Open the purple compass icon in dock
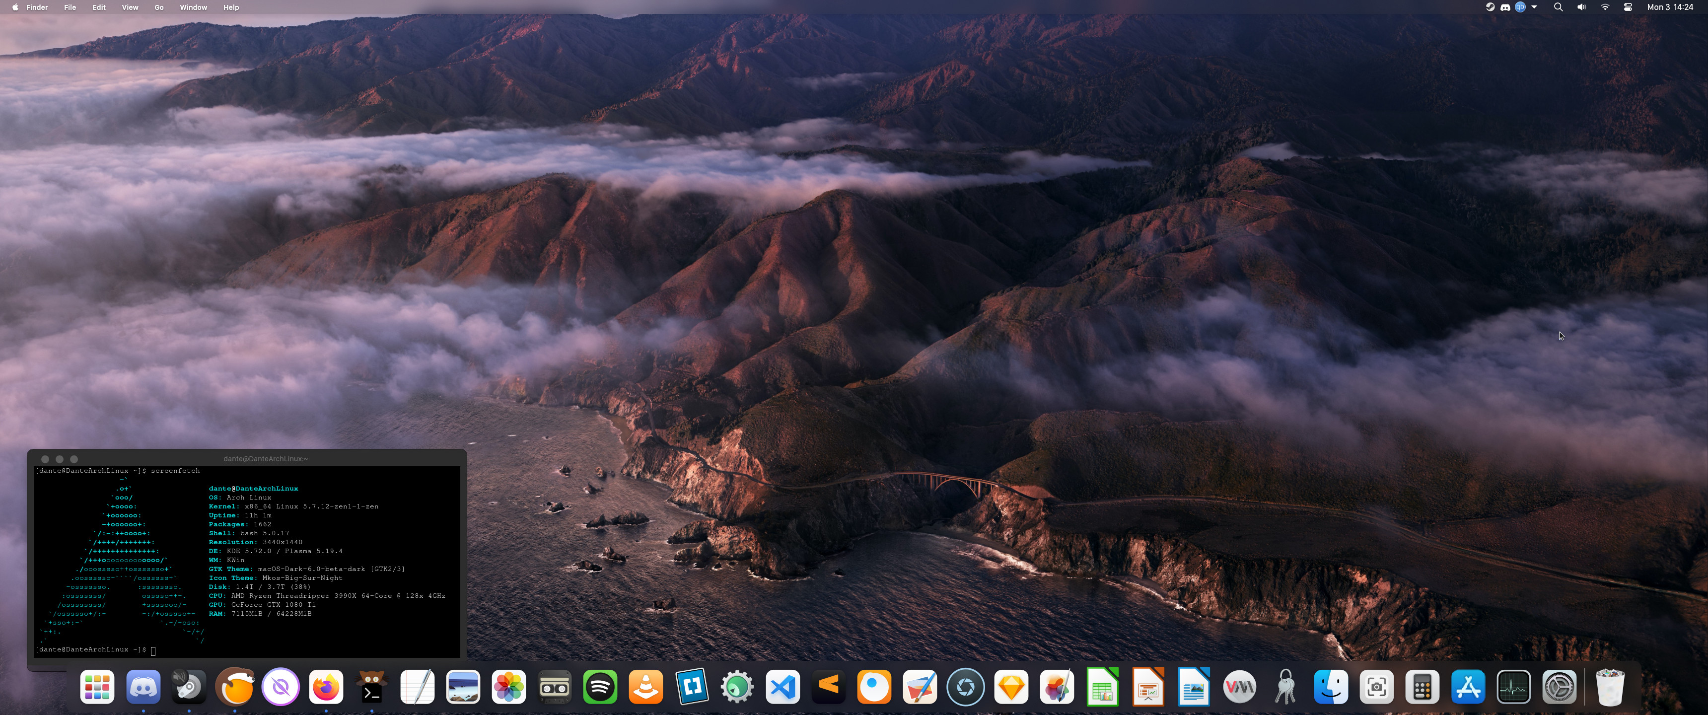The height and width of the screenshot is (715, 1708). coord(281,687)
